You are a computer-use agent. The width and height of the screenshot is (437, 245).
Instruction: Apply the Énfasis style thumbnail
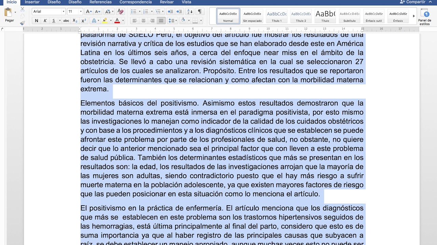[398, 16]
